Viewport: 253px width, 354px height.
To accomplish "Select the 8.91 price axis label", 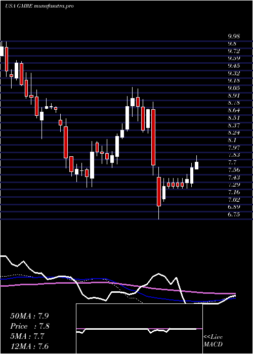I will coord(234,96).
